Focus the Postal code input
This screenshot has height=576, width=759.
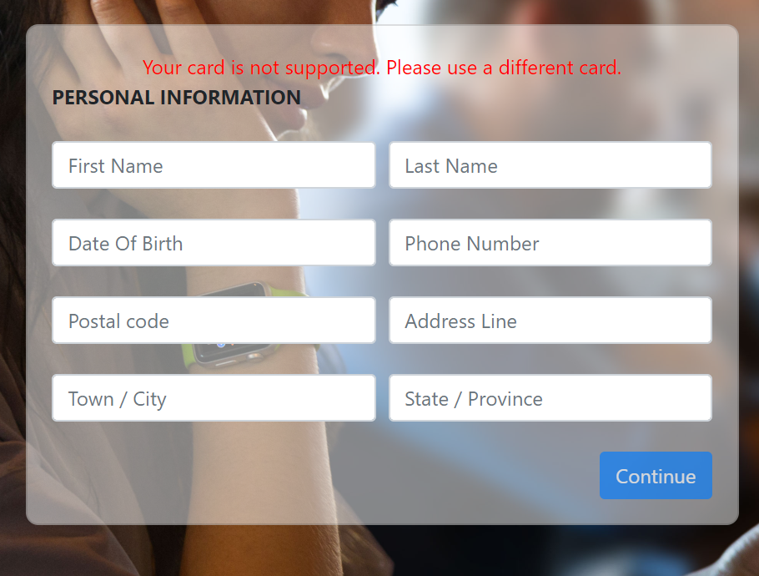coord(214,321)
